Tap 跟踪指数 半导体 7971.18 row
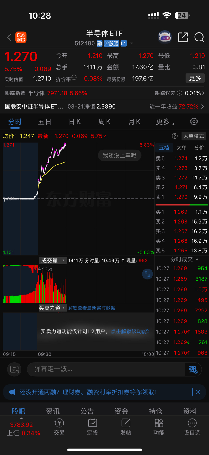Viewport: 209px width, 455px height. (46, 93)
